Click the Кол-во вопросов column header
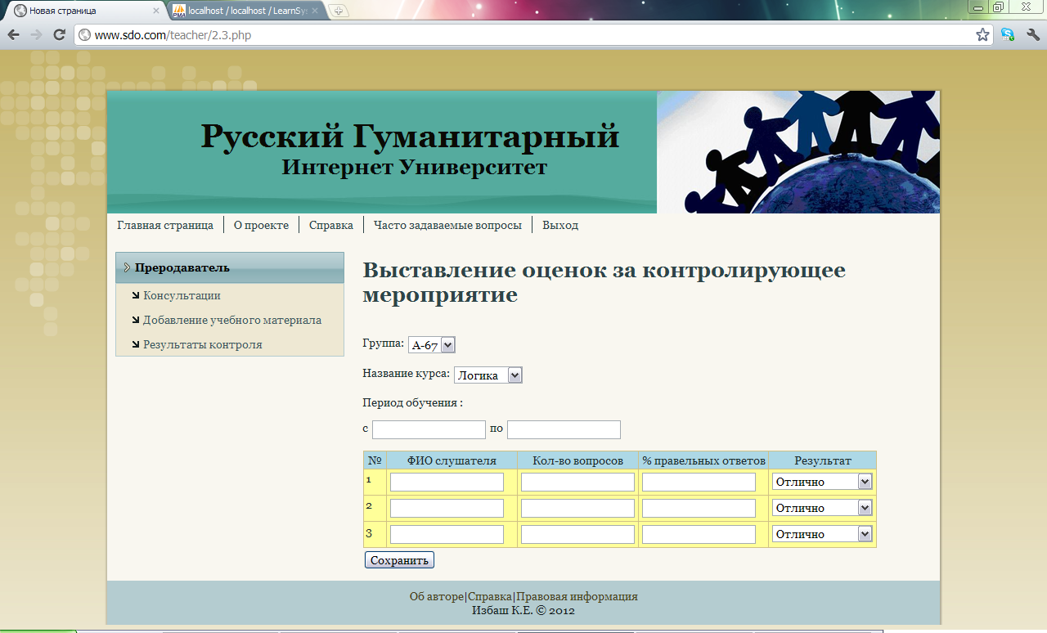 coord(577,460)
